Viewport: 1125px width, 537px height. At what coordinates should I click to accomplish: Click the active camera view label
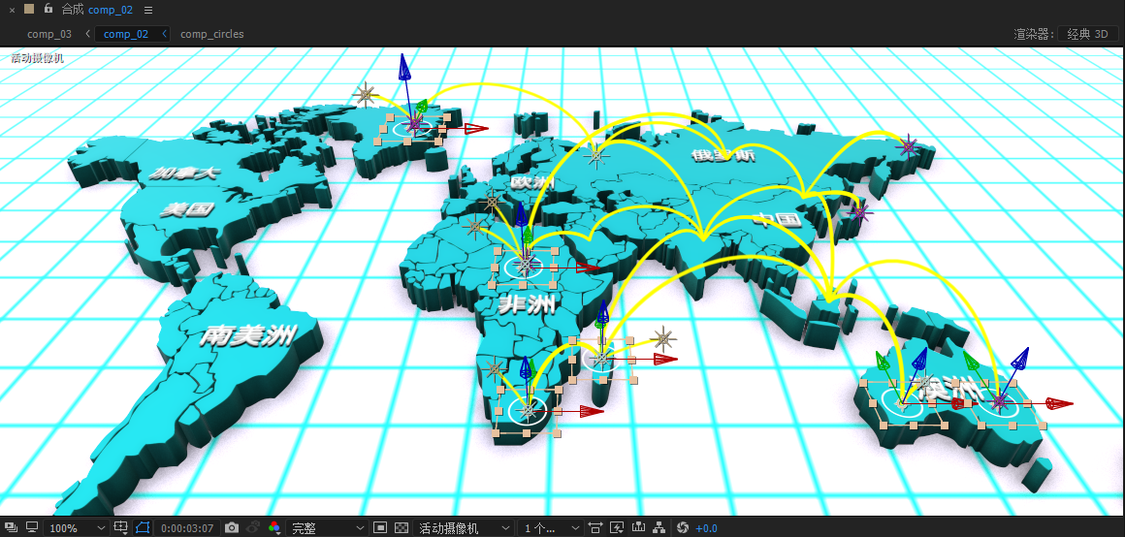point(37,58)
